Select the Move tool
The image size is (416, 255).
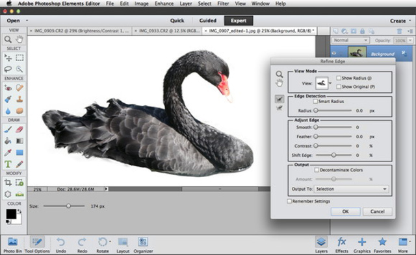8,58
